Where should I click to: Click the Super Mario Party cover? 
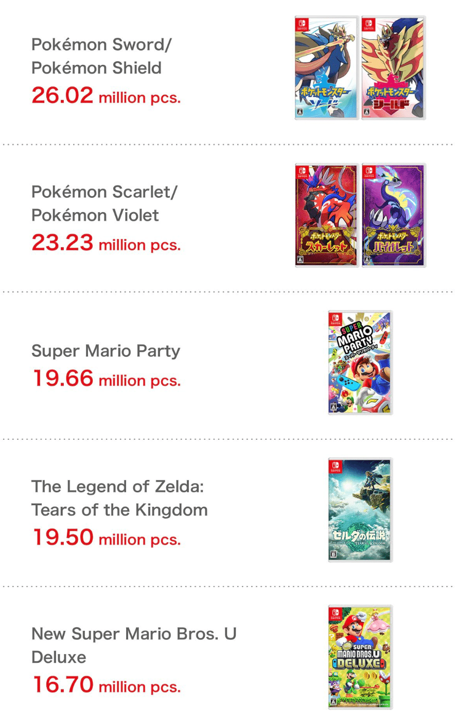(360, 363)
